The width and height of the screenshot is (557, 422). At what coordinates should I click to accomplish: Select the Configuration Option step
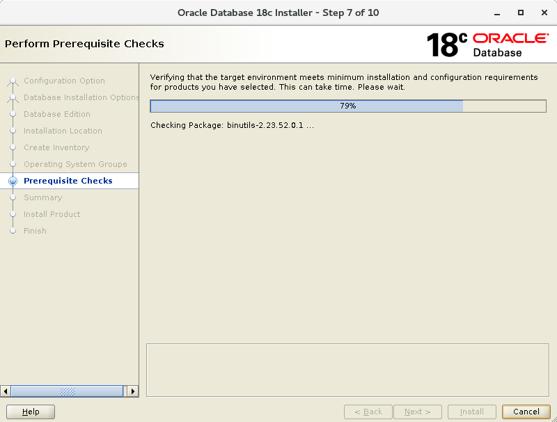click(64, 81)
